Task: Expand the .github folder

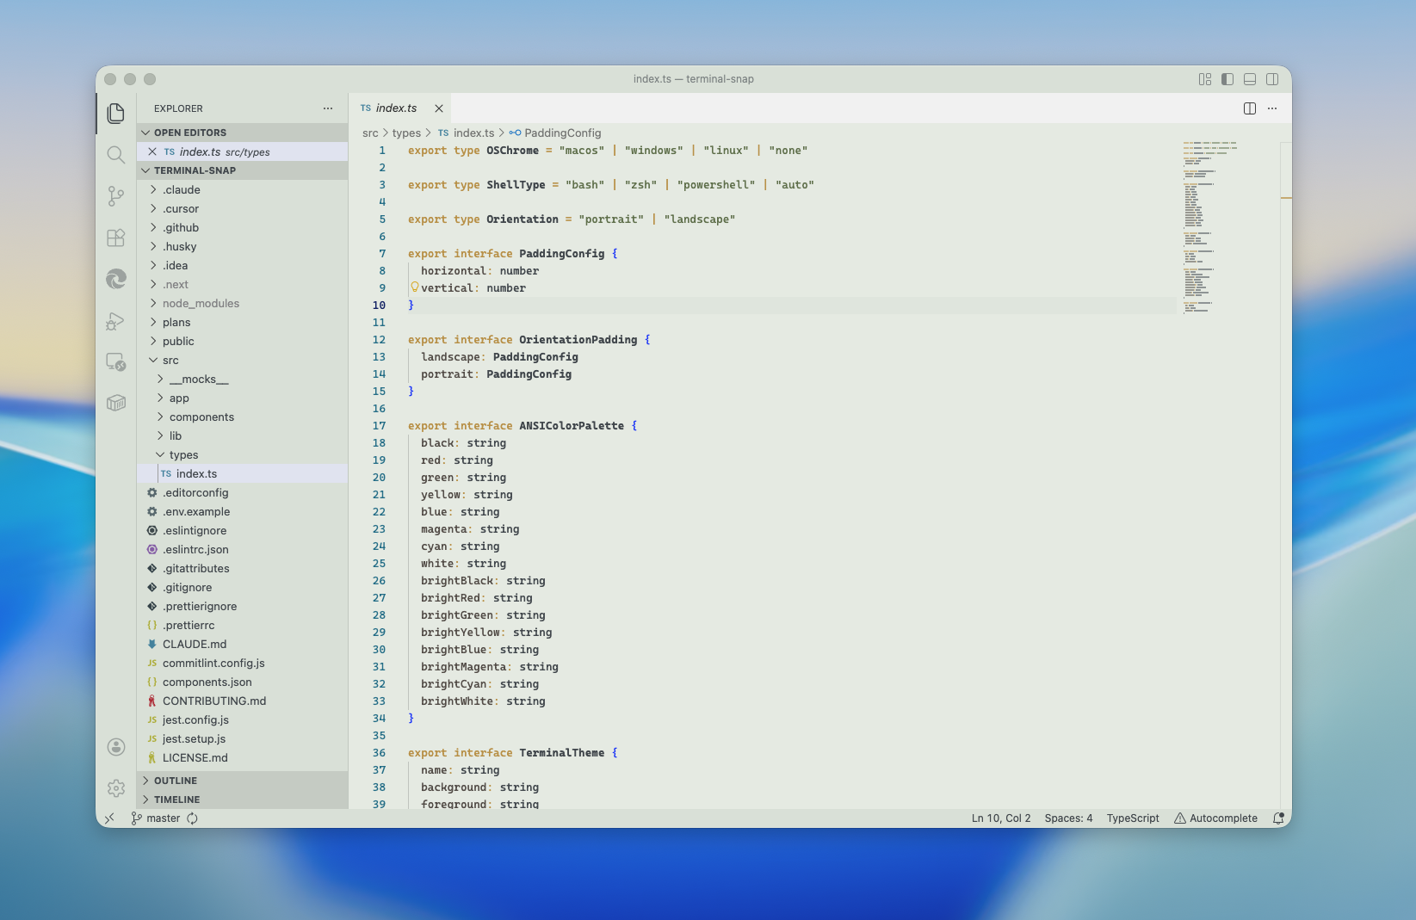Action: point(243,227)
